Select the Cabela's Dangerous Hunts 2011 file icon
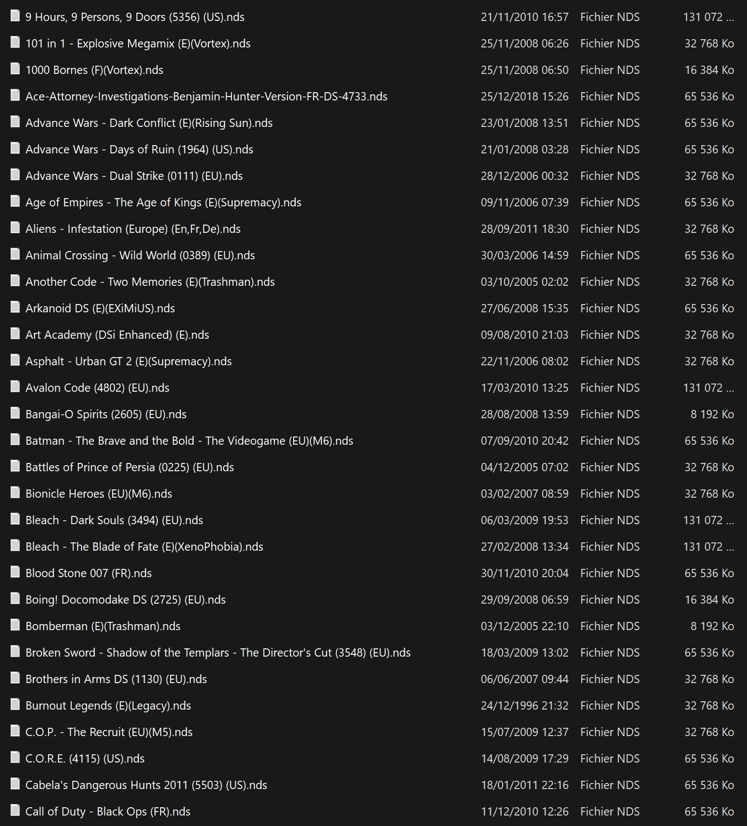Viewport: 747px width, 826px height. coord(15,784)
